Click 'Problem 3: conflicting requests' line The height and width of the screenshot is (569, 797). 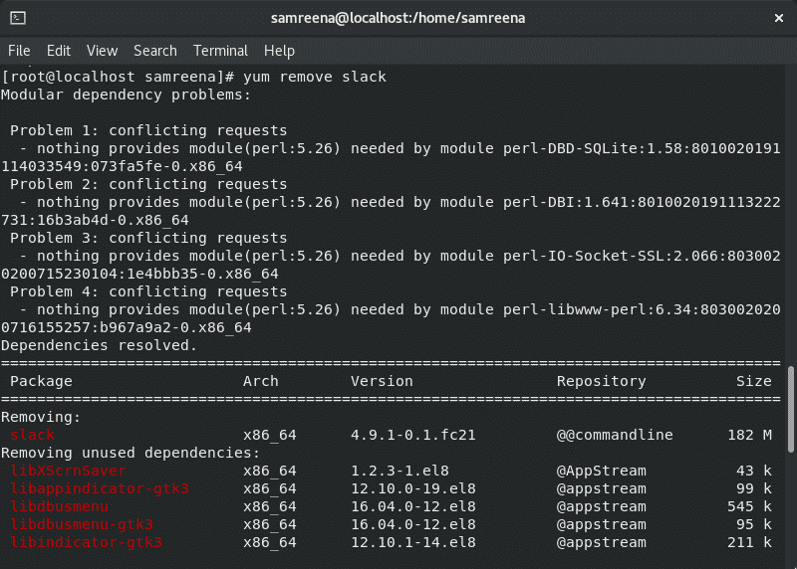point(148,238)
